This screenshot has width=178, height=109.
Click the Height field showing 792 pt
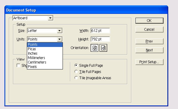(100, 39)
